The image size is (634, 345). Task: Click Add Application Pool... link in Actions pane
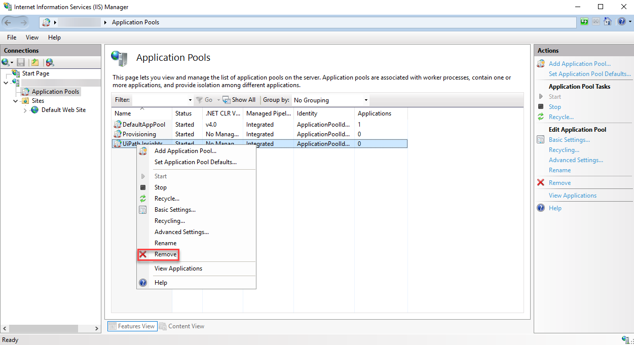(580, 64)
